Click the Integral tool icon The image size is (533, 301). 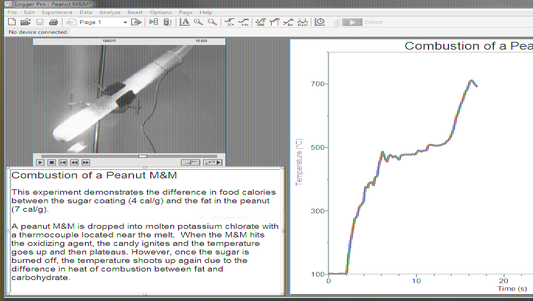(x=274, y=22)
